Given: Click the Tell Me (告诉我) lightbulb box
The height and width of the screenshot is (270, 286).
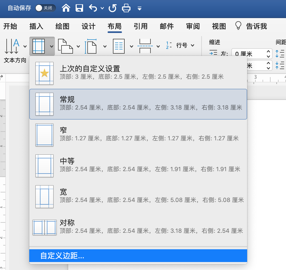Looking at the screenshot, I should pyautogui.click(x=251, y=26).
